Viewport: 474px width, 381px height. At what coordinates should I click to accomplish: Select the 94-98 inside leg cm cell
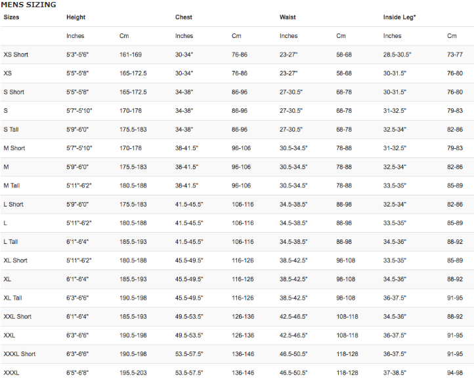click(455, 373)
